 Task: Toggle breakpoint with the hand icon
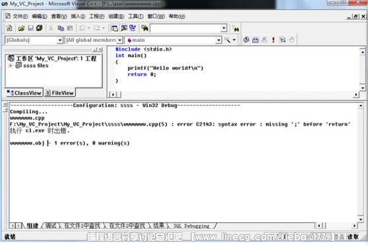click(x=291, y=40)
